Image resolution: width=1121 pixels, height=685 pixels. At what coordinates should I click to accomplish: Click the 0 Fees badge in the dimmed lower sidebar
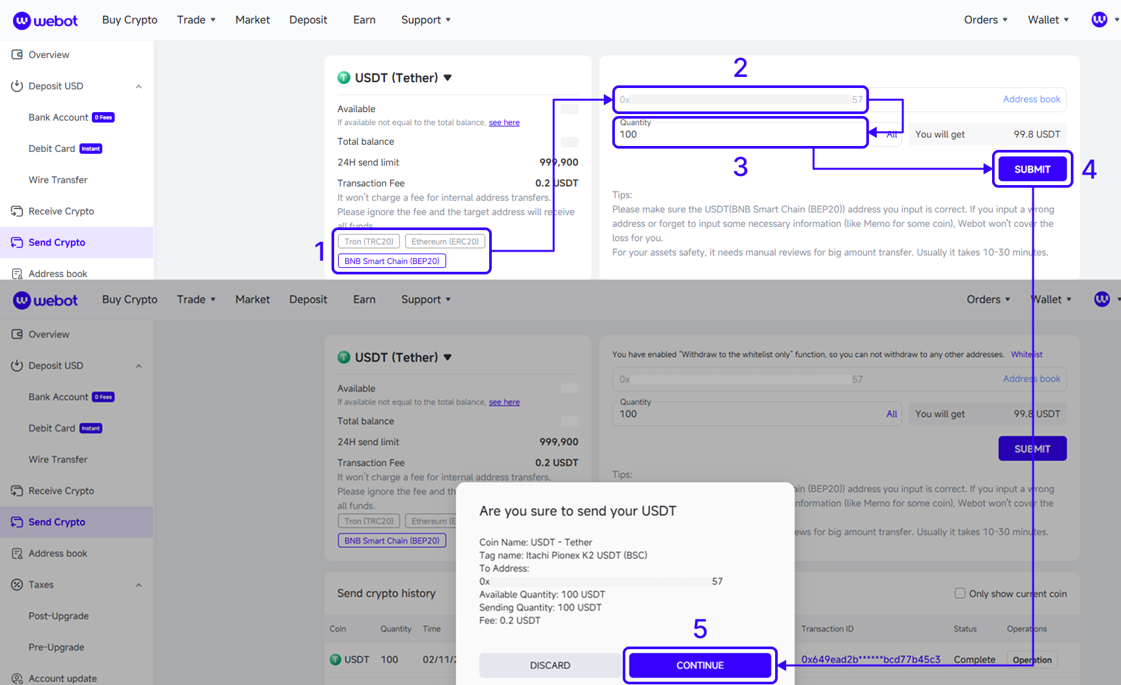104,397
